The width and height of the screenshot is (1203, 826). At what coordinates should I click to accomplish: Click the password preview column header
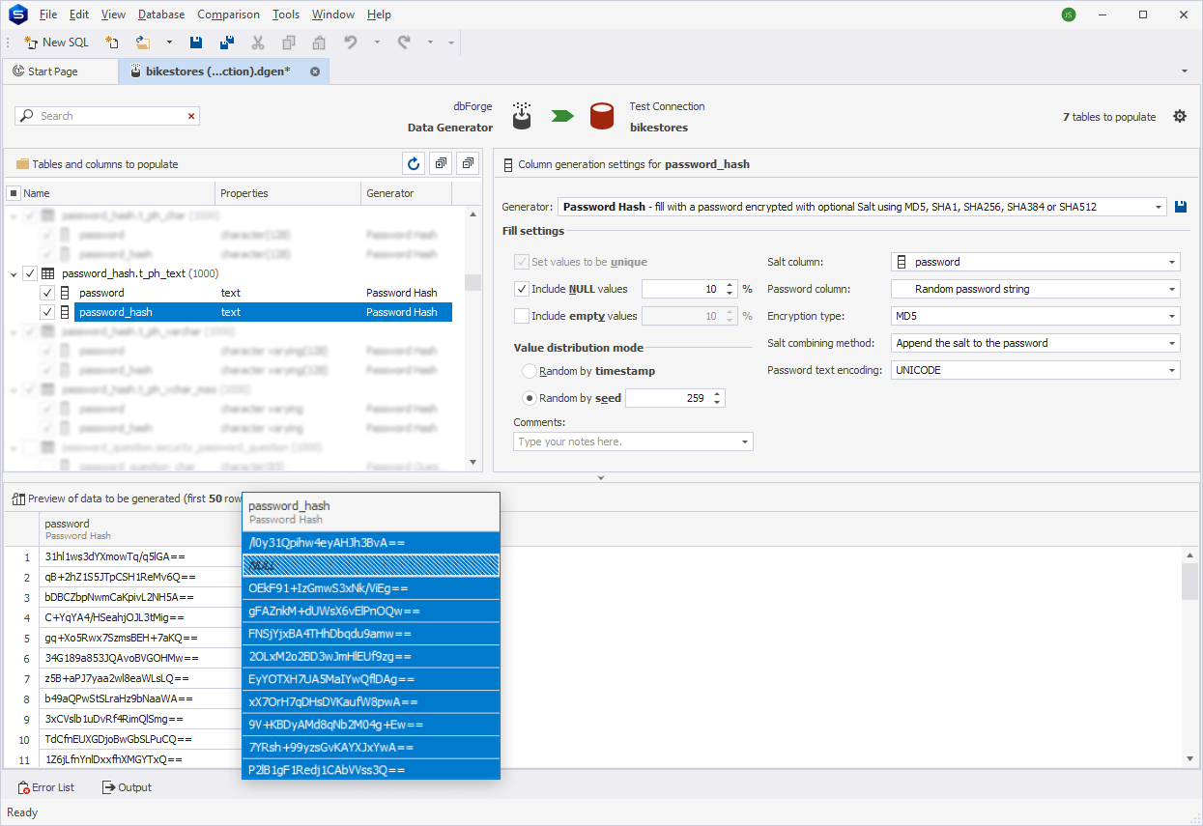coord(140,529)
